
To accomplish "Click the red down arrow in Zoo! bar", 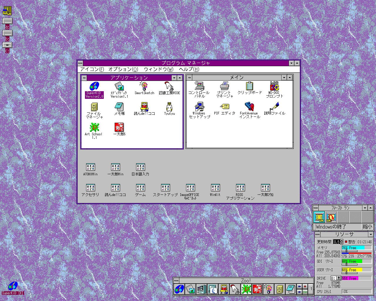I will click(x=305, y=287).
